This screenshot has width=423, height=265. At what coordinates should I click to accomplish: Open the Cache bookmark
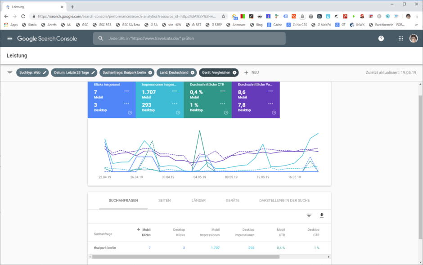point(274,25)
